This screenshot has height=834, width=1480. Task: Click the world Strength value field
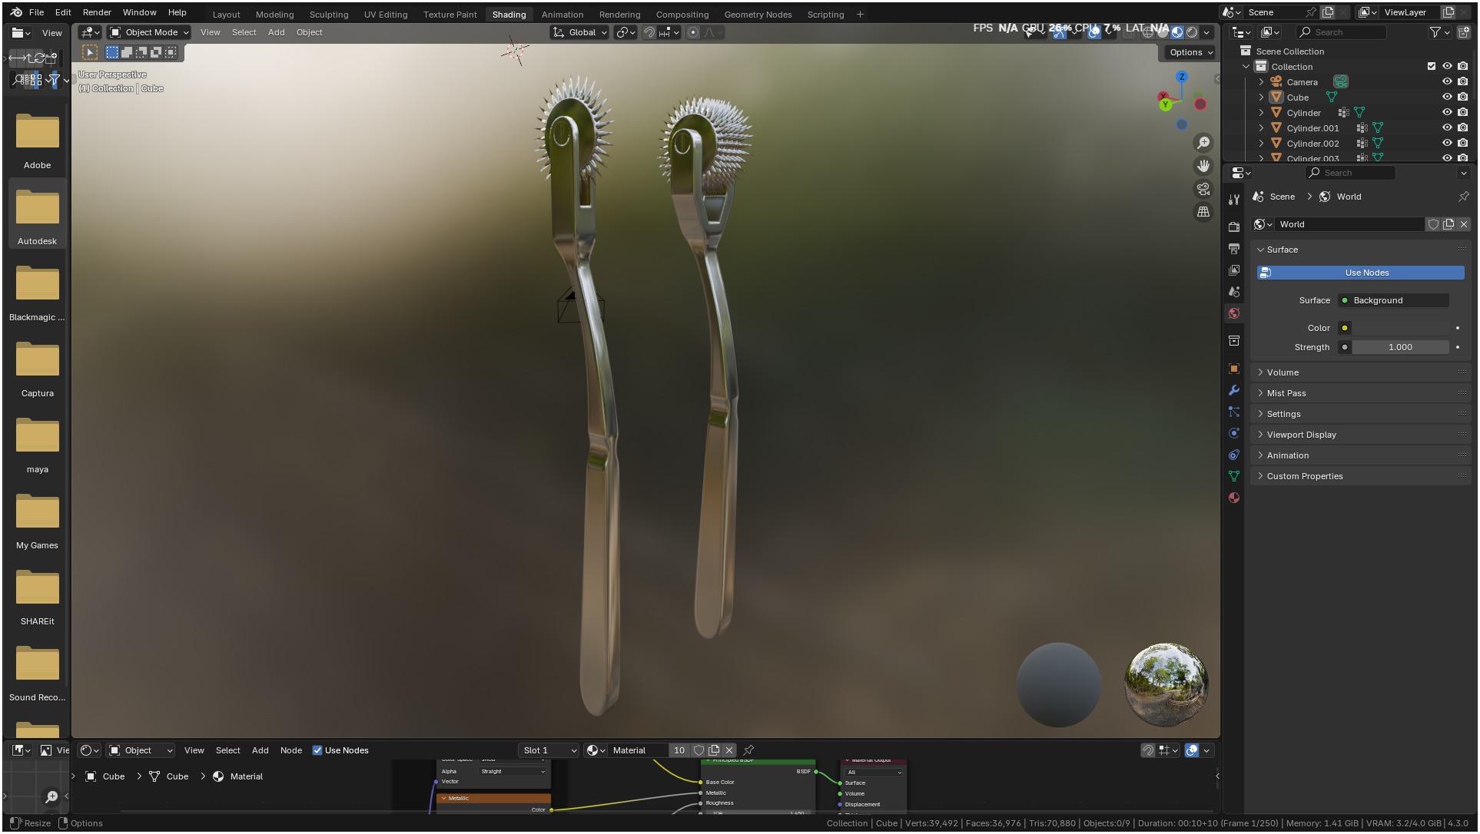click(x=1400, y=347)
